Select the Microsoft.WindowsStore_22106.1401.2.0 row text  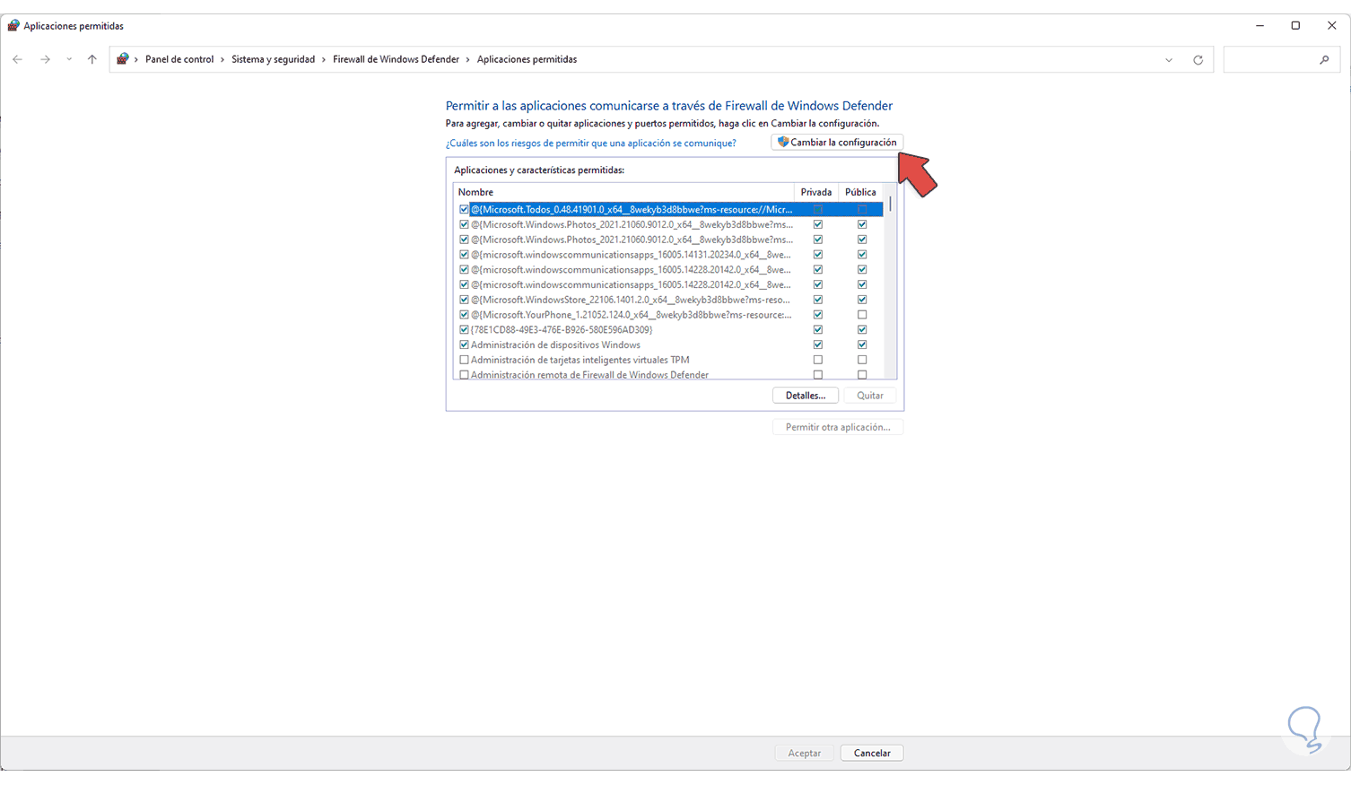tap(631, 300)
